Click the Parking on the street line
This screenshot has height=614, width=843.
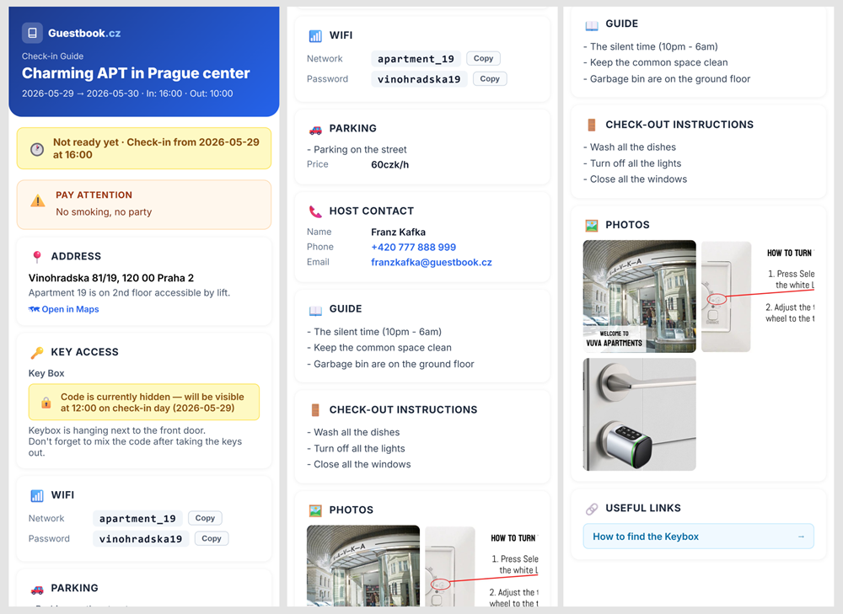click(357, 149)
